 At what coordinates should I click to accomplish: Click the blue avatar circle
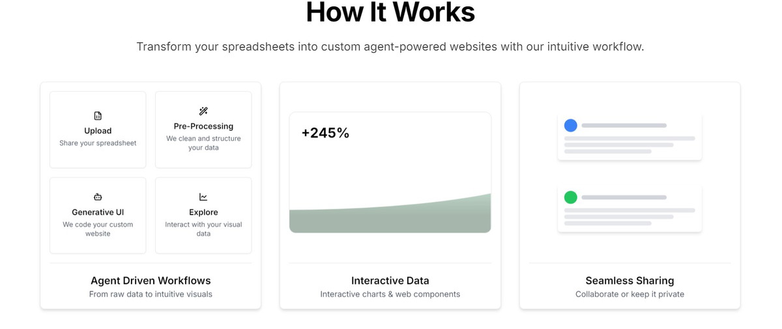point(570,125)
